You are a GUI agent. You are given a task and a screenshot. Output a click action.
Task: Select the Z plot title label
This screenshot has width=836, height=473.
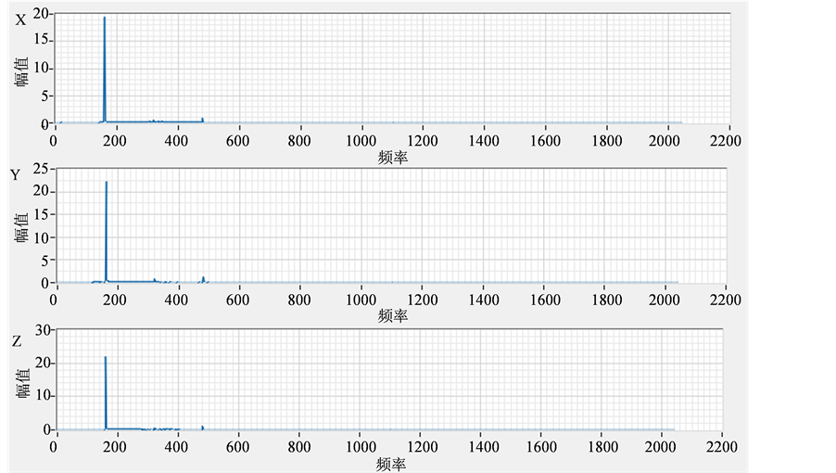click(17, 341)
